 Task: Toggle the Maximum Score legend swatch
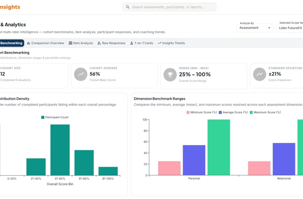tap(251, 112)
